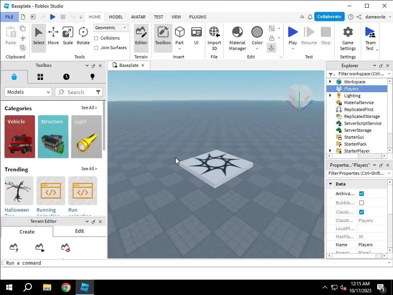
Task: Click the Resume button
Action: (309, 36)
